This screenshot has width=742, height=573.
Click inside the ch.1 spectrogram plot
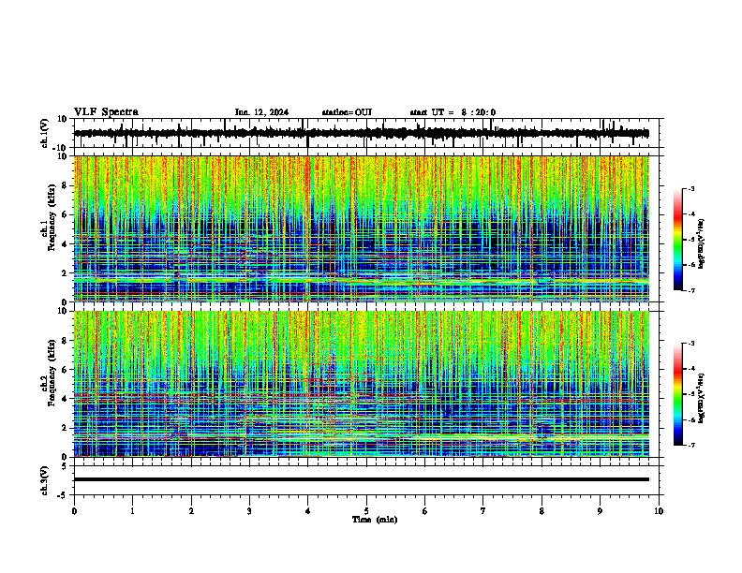pos(362,228)
